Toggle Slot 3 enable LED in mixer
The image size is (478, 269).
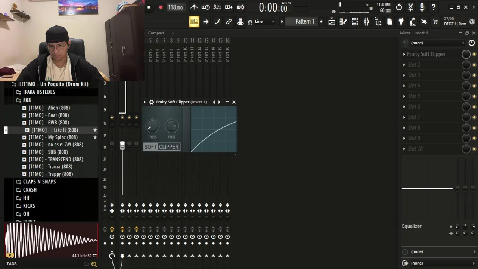[474, 75]
